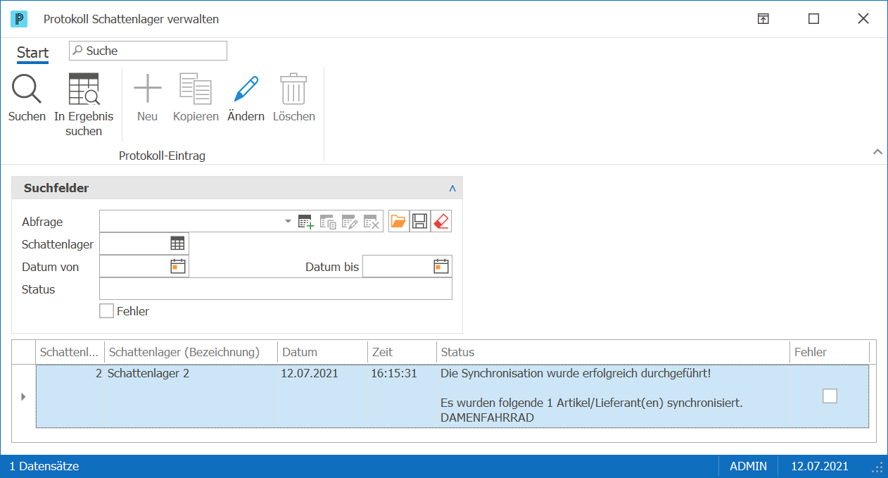Clear search fields with eraser icon
The image size is (888, 478).
[441, 221]
